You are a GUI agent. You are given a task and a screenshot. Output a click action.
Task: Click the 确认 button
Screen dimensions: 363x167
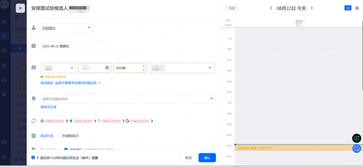coord(207,158)
